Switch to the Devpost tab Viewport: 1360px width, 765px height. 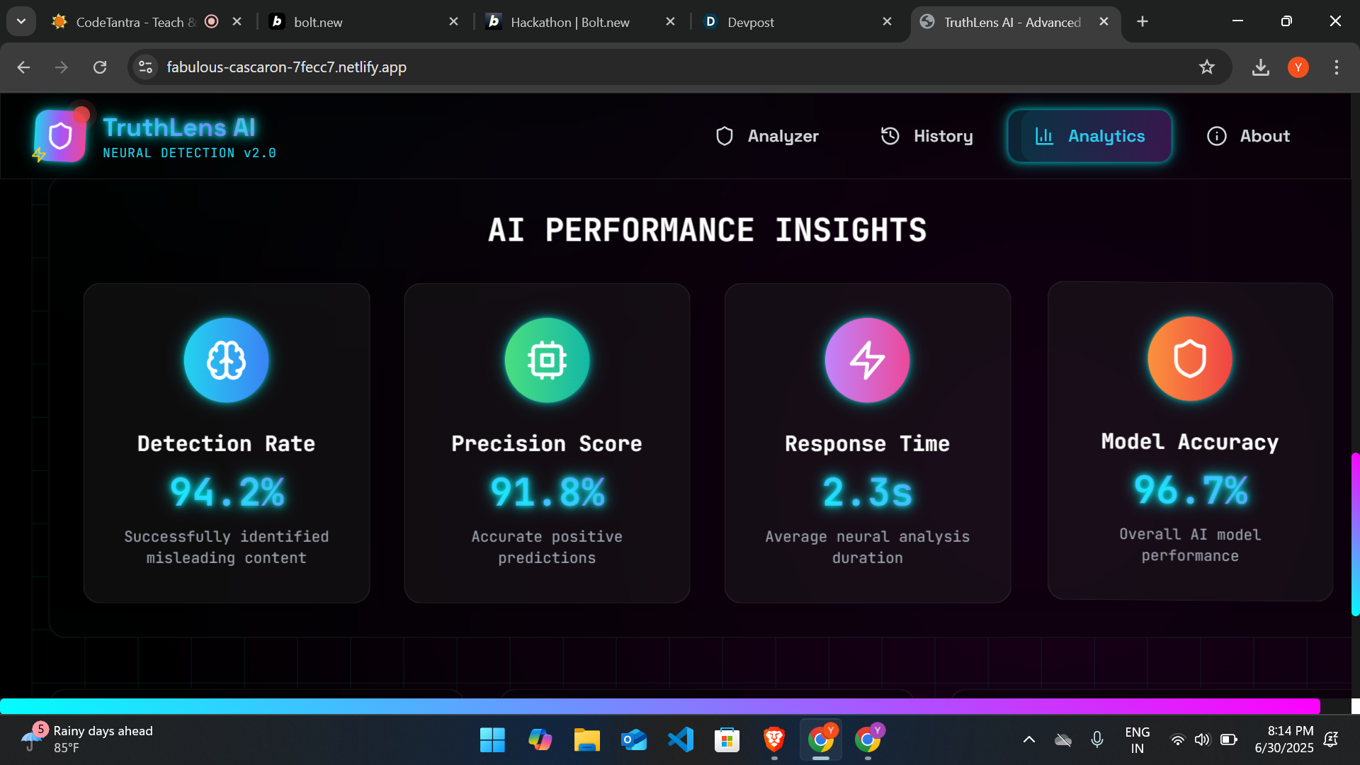[751, 22]
